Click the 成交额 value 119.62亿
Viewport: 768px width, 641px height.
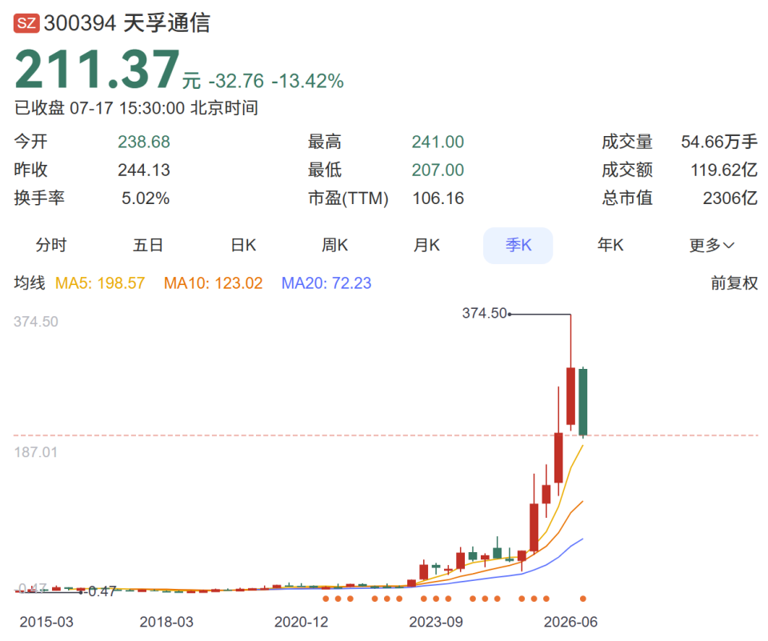click(x=724, y=170)
